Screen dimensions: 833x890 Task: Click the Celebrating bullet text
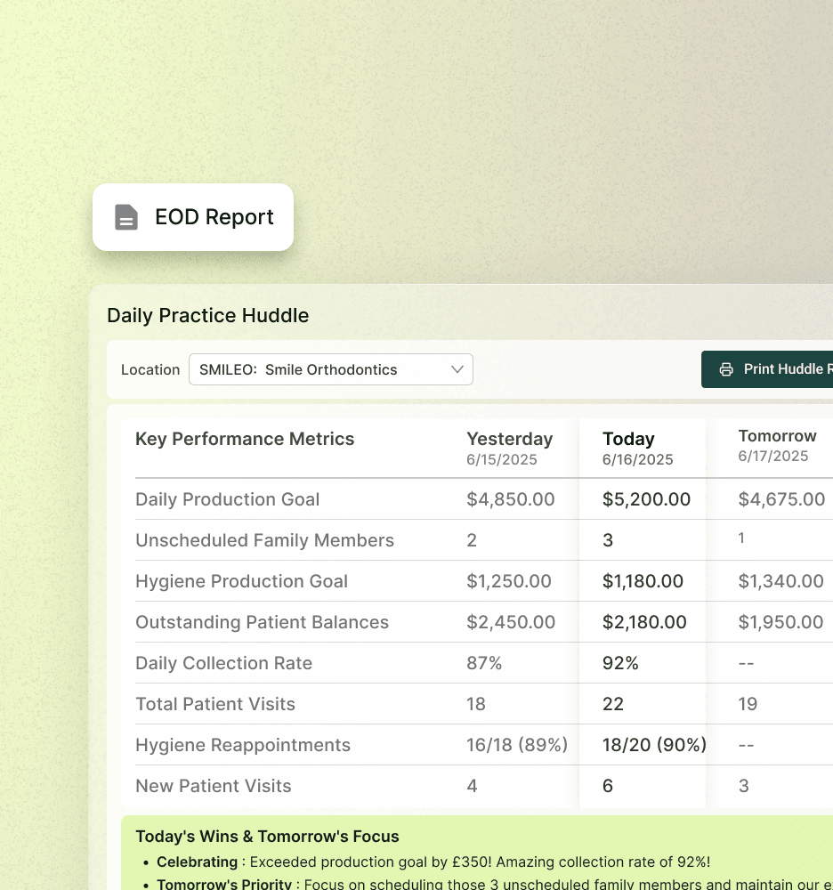[433, 862]
